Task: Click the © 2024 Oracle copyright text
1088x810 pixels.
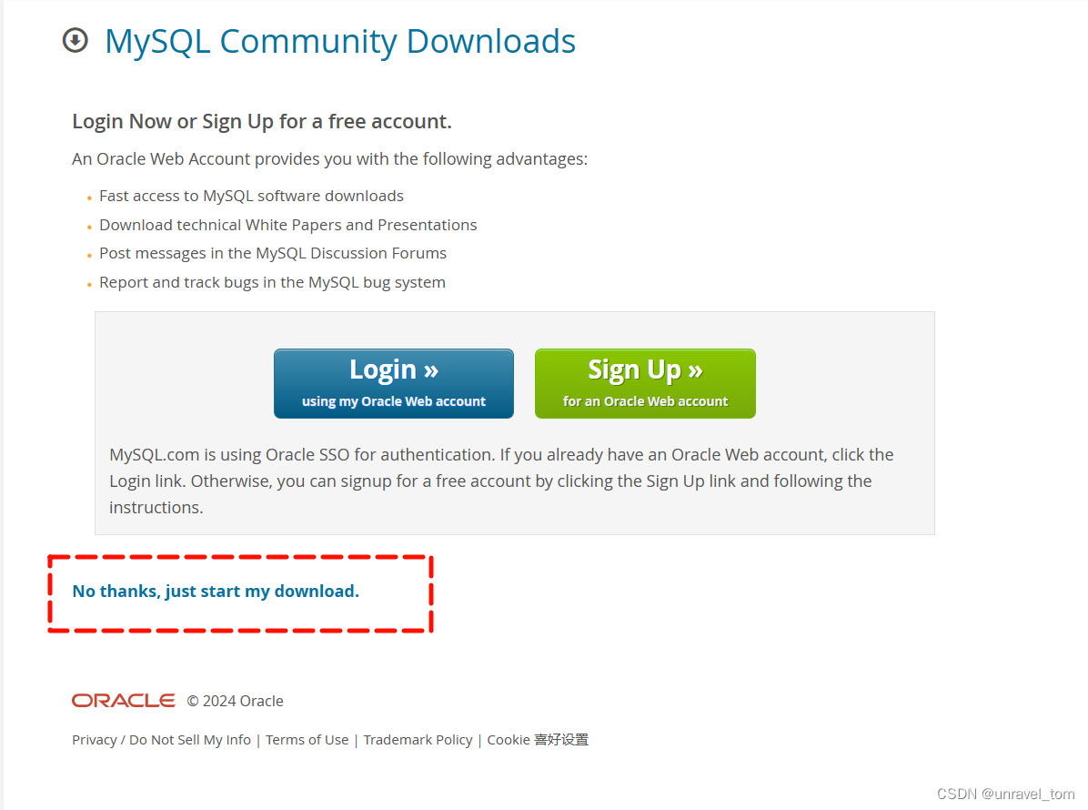Action: [x=236, y=701]
